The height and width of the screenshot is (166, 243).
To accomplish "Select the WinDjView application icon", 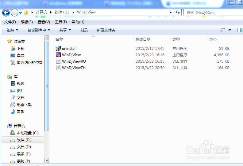I will point(58,55).
